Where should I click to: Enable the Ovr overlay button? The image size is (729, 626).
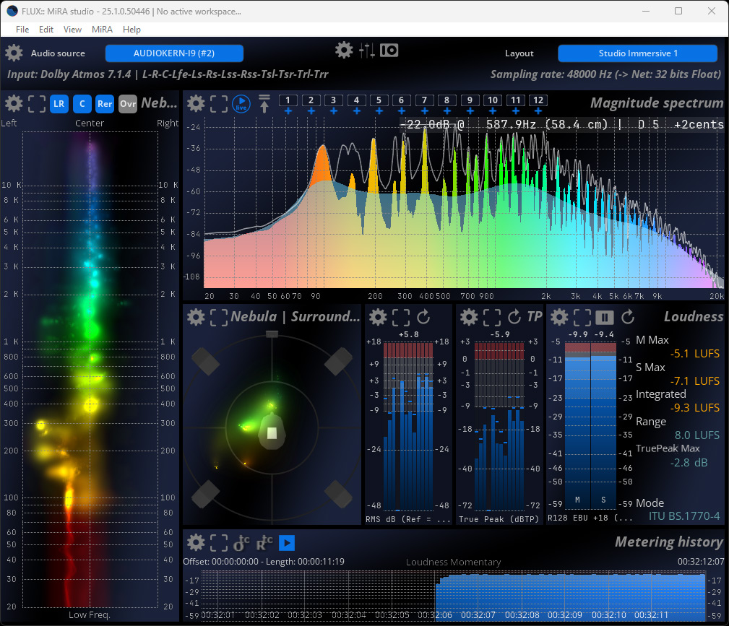(x=128, y=104)
